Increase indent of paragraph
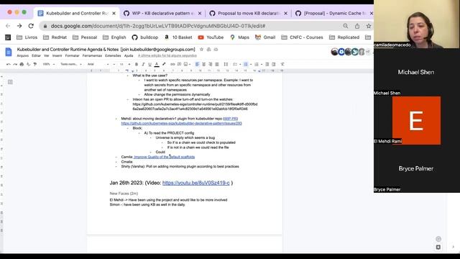Image resolution: width=460 pixels, height=259 pixels. (x=273, y=64)
